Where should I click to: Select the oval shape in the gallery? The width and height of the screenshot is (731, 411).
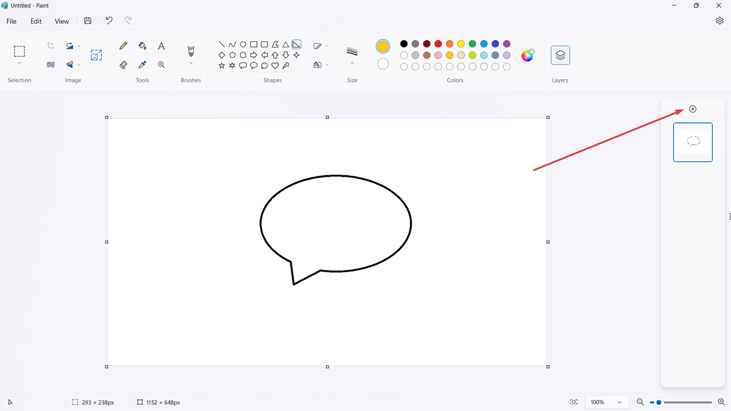[x=242, y=44]
